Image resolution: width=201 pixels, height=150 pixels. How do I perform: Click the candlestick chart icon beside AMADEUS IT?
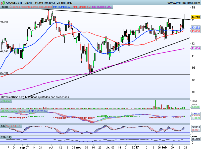pyautogui.click(x=3, y=2)
